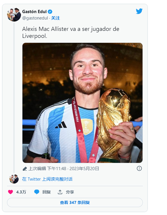This screenshot has width=167, height=215.
Task: Open the tweet timestamp 2023年5月20日
Action: pos(84,168)
